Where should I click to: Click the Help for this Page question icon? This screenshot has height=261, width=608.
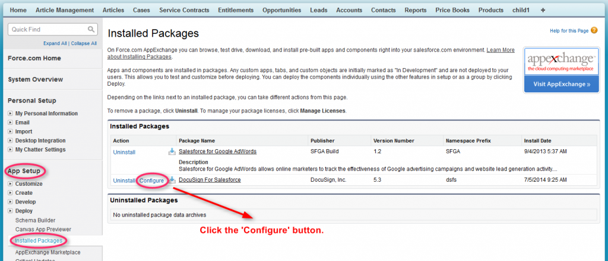tap(594, 31)
